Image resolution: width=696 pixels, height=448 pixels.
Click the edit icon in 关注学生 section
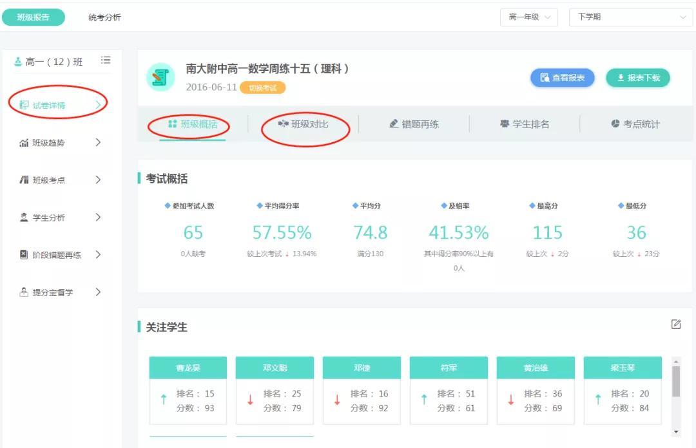[x=675, y=324]
